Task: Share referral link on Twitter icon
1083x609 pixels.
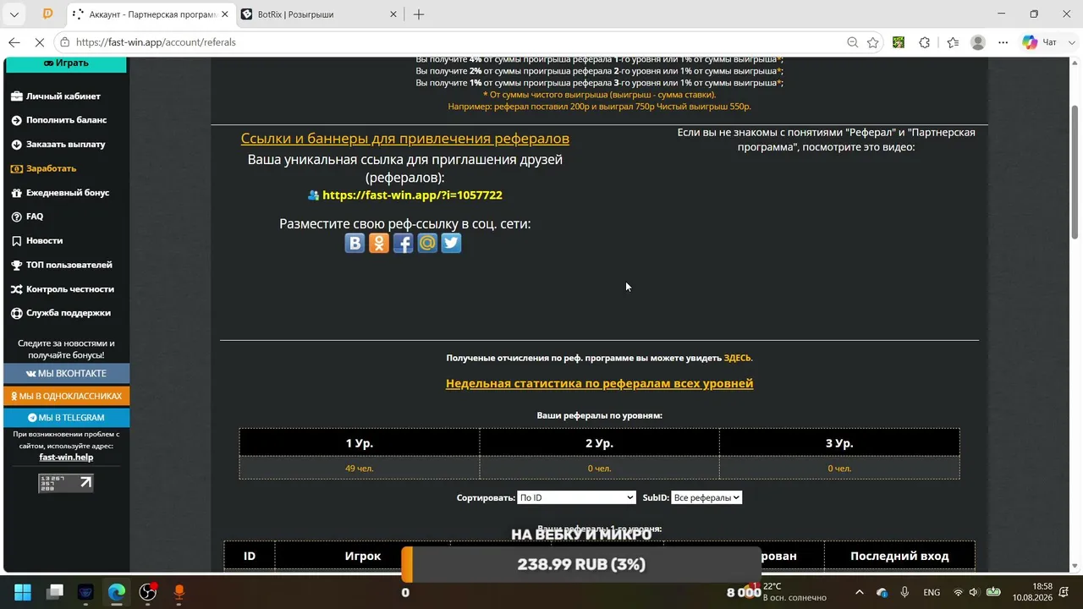Action: [451, 244]
